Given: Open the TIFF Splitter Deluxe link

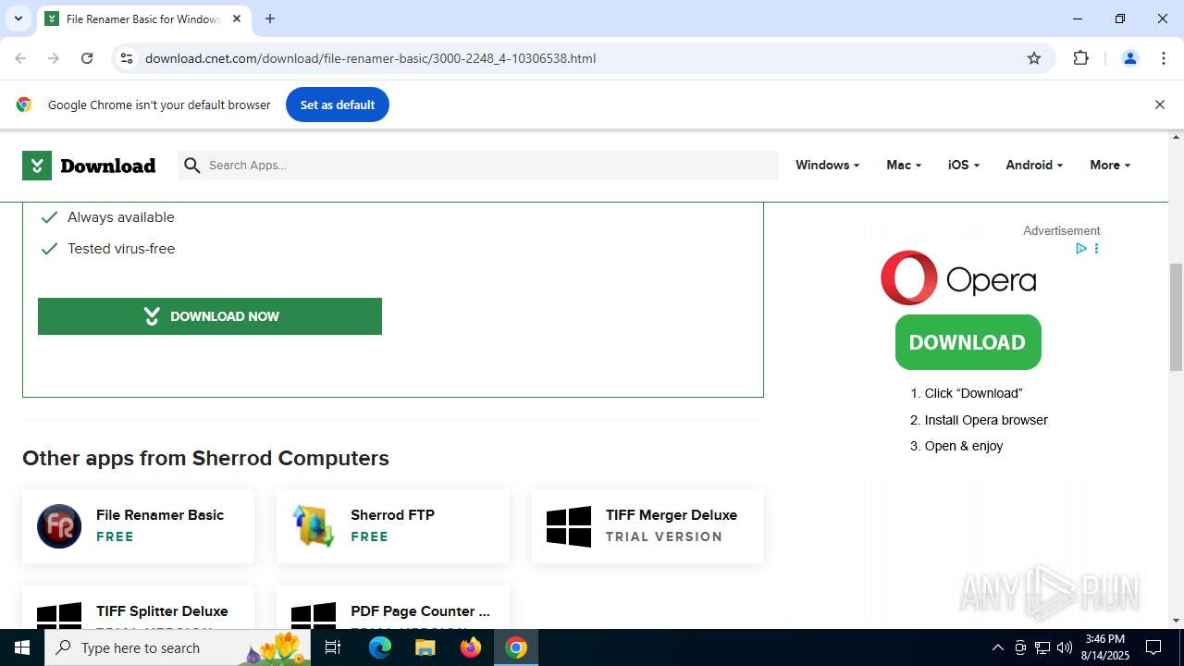Looking at the screenshot, I should tap(162, 611).
